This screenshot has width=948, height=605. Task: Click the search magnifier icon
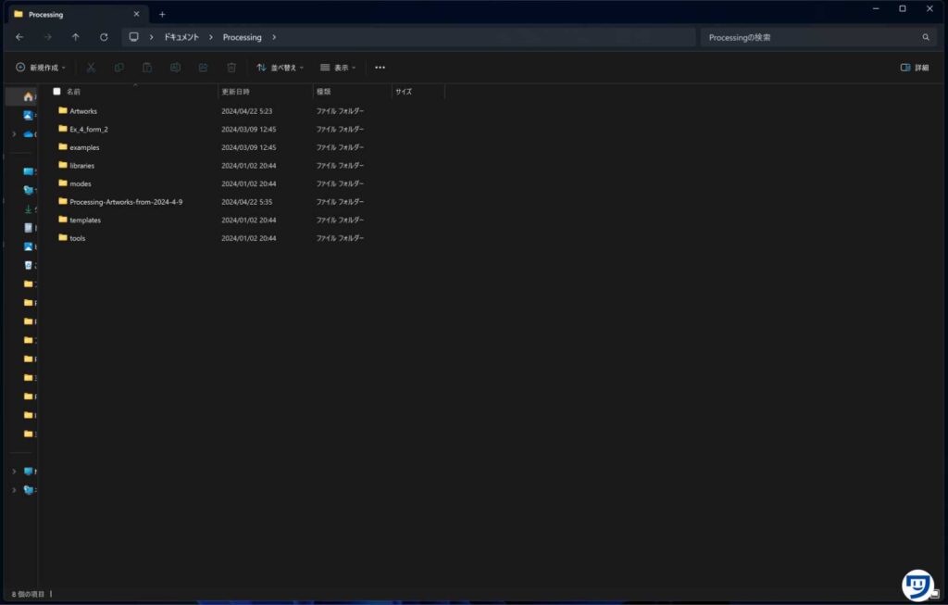pos(926,37)
